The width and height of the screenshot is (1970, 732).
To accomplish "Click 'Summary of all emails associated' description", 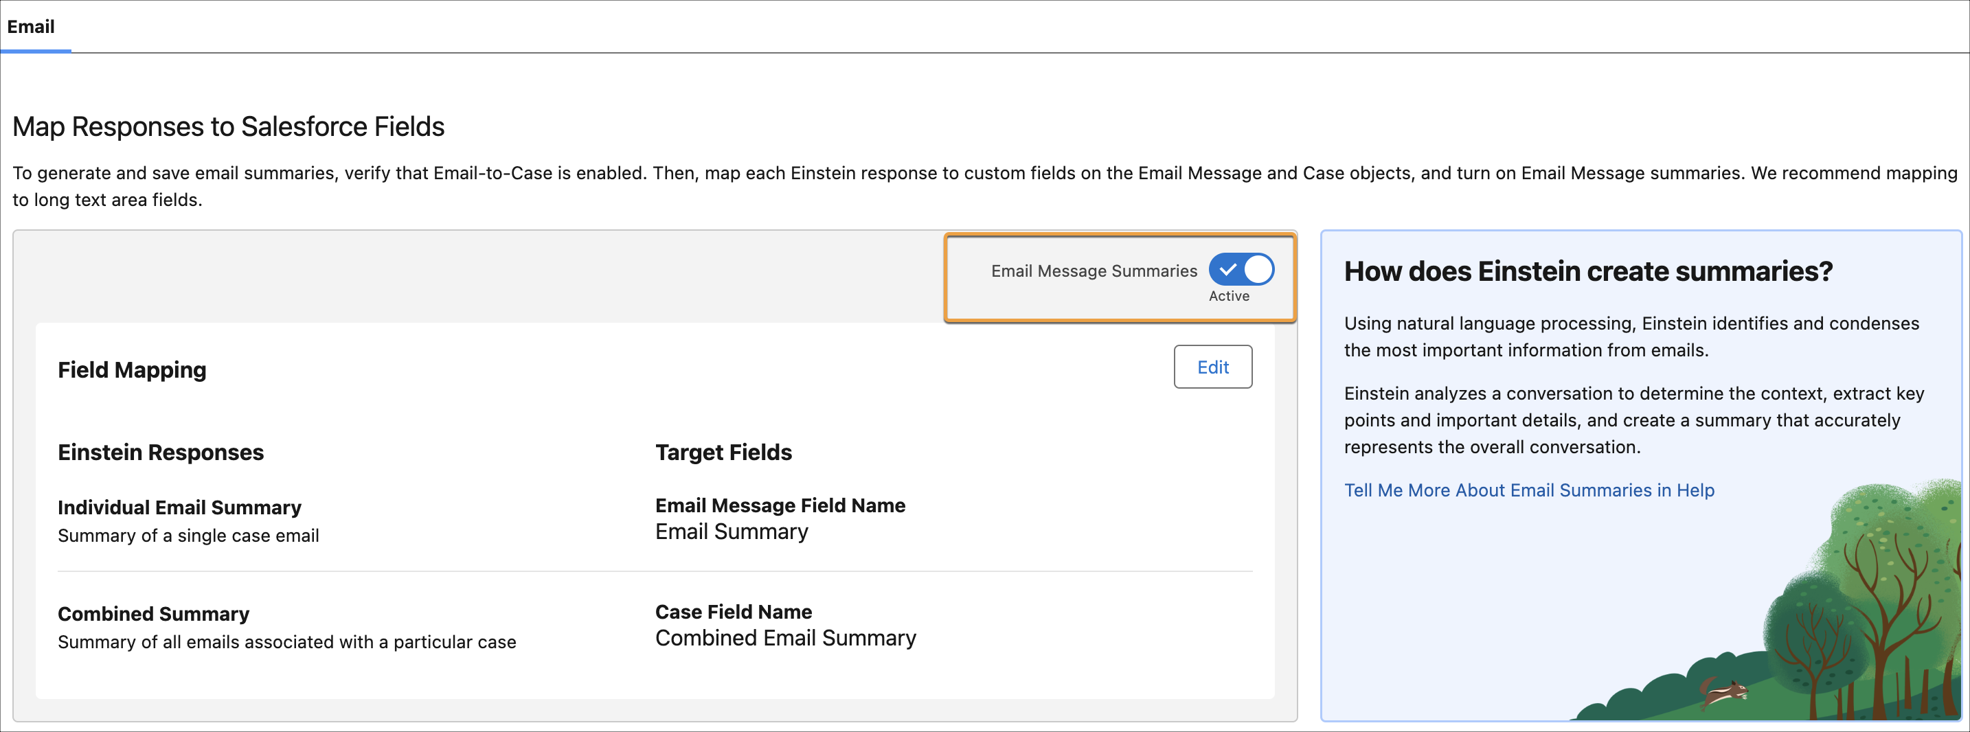I will (x=287, y=643).
